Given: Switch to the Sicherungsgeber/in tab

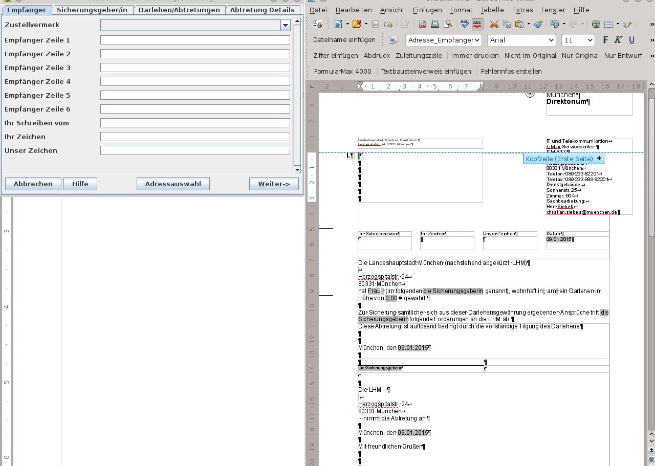Looking at the screenshot, I should pos(92,9).
